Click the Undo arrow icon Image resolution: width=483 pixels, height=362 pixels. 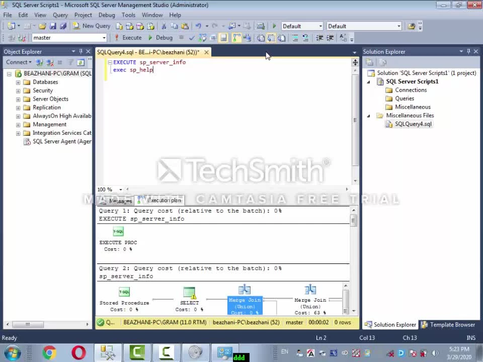[198, 26]
